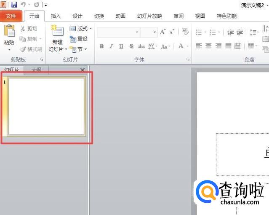Viewport: 269px width, 215px height.
Task: Click the text direction icon
Action: click(x=266, y=28)
